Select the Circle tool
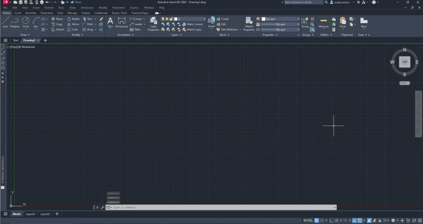 tap(25, 22)
